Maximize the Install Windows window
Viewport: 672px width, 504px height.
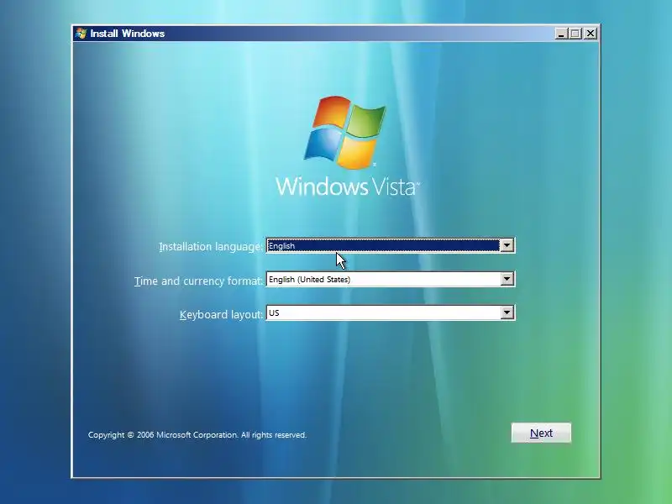point(575,34)
